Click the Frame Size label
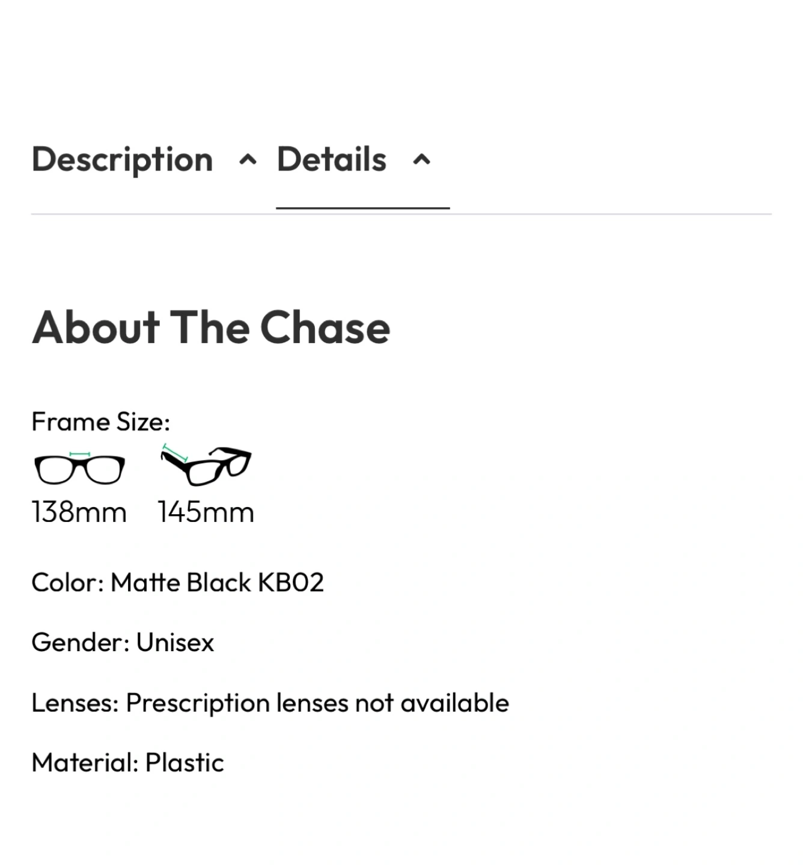The height and width of the screenshot is (865, 803). pyautogui.click(x=100, y=422)
